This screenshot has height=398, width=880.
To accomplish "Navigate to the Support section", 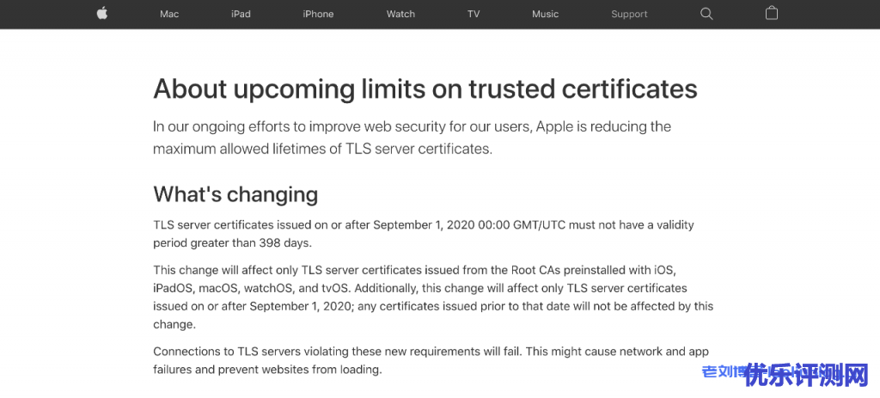I will click(629, 14).
